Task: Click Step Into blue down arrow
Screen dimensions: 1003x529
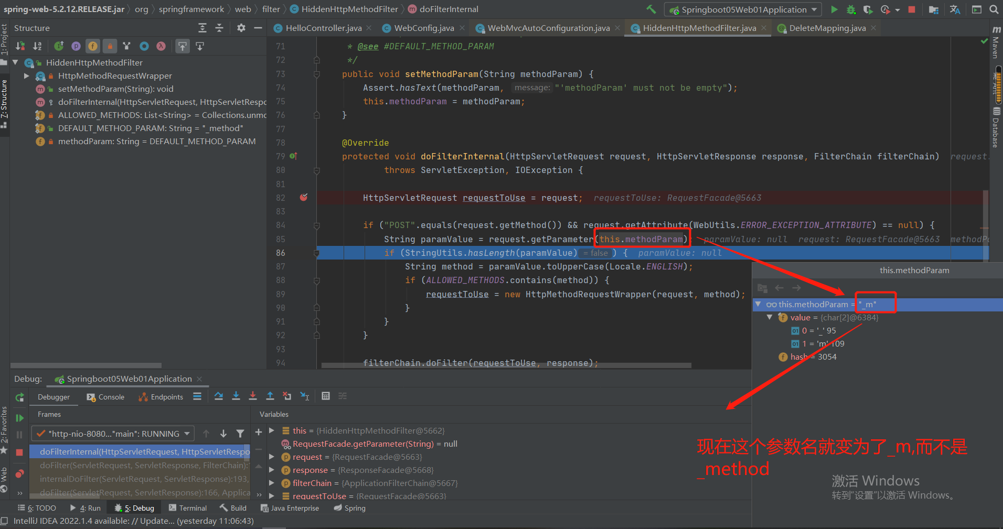Action: [x=236, y=396]
